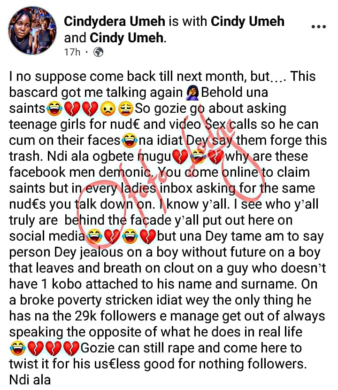Image resolution: width=338 pixels, height=390 pixels.
Task: Open the three-dot post options menu
Action: click(319, 27)
